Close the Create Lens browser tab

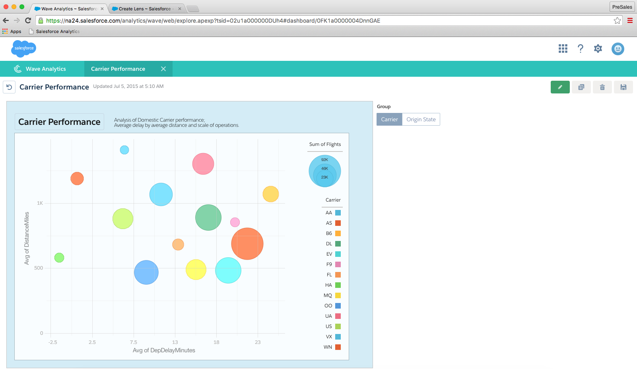180,9
